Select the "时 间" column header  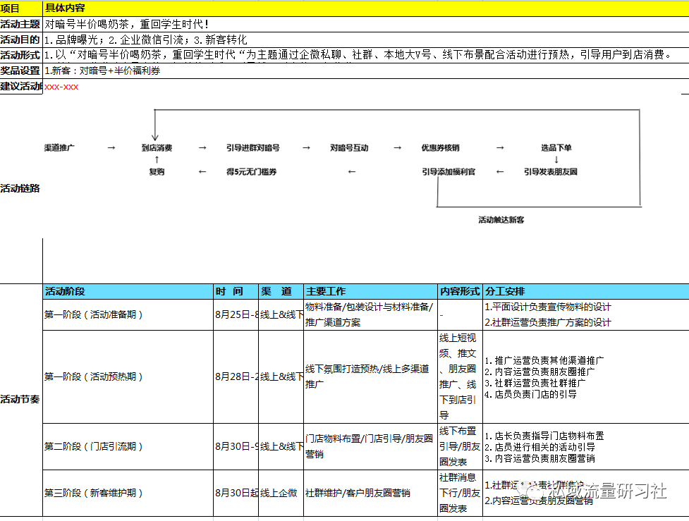pyautogui.click(x=236, y=291)
